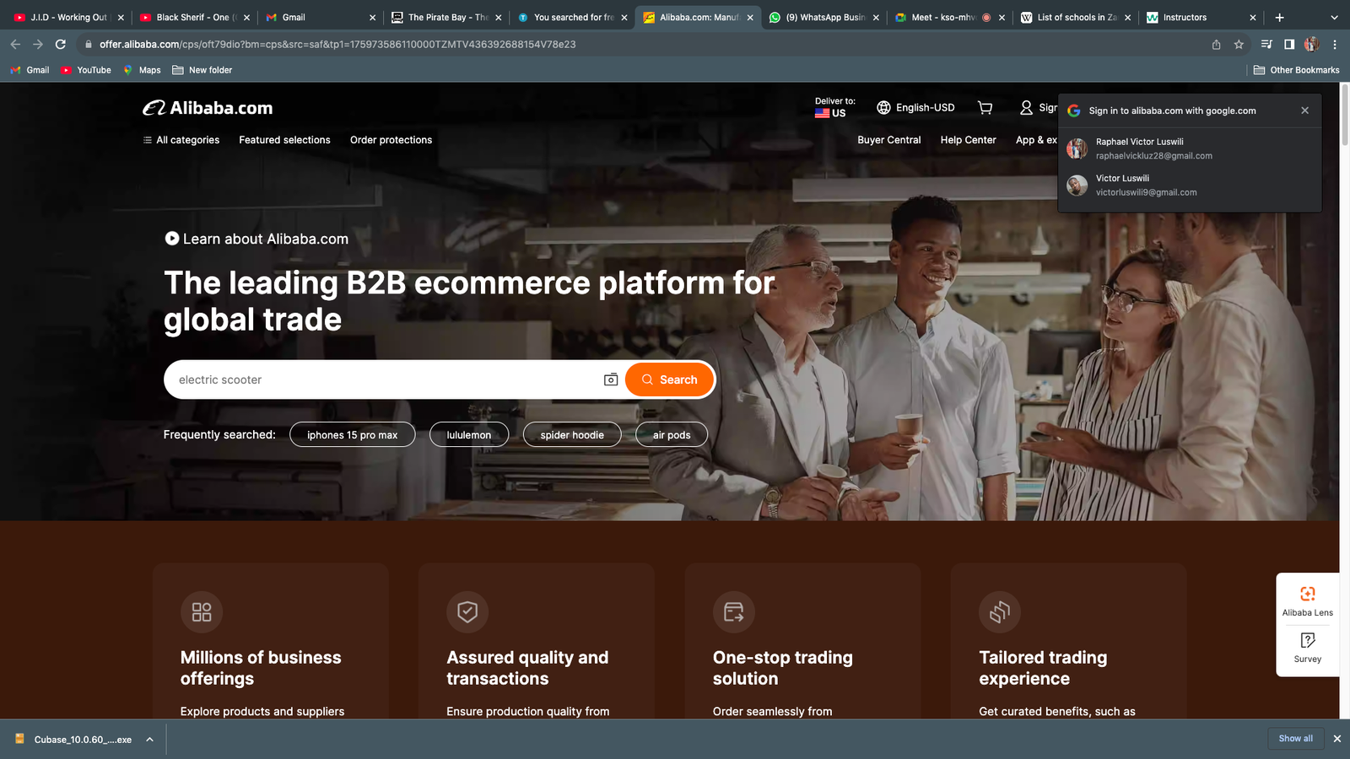Select the spider hoodie suggestion
The width and height of the screenshot is (1350, 759).
572,435
